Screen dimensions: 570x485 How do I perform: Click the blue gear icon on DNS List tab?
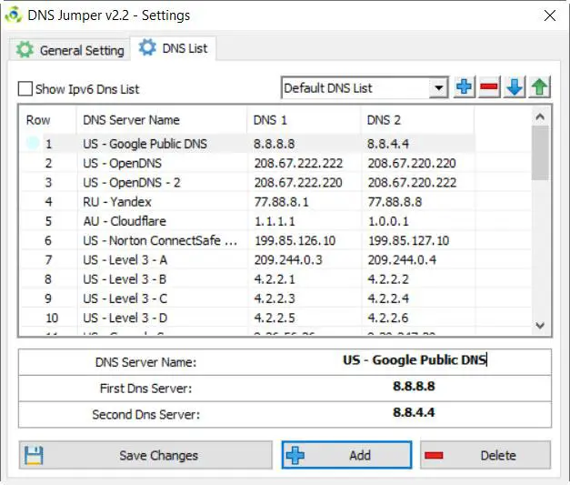(x=147, y=47)
